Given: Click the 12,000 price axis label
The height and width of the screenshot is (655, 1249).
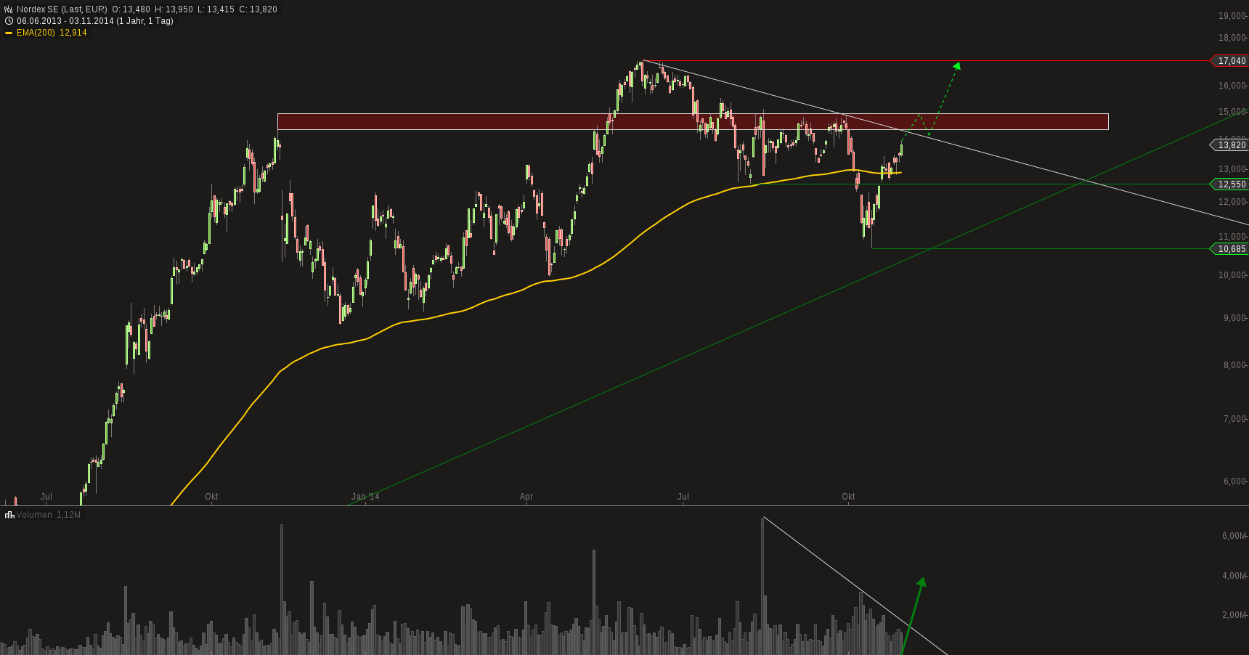Looking at the screenshot, I should coord(1232,202).
